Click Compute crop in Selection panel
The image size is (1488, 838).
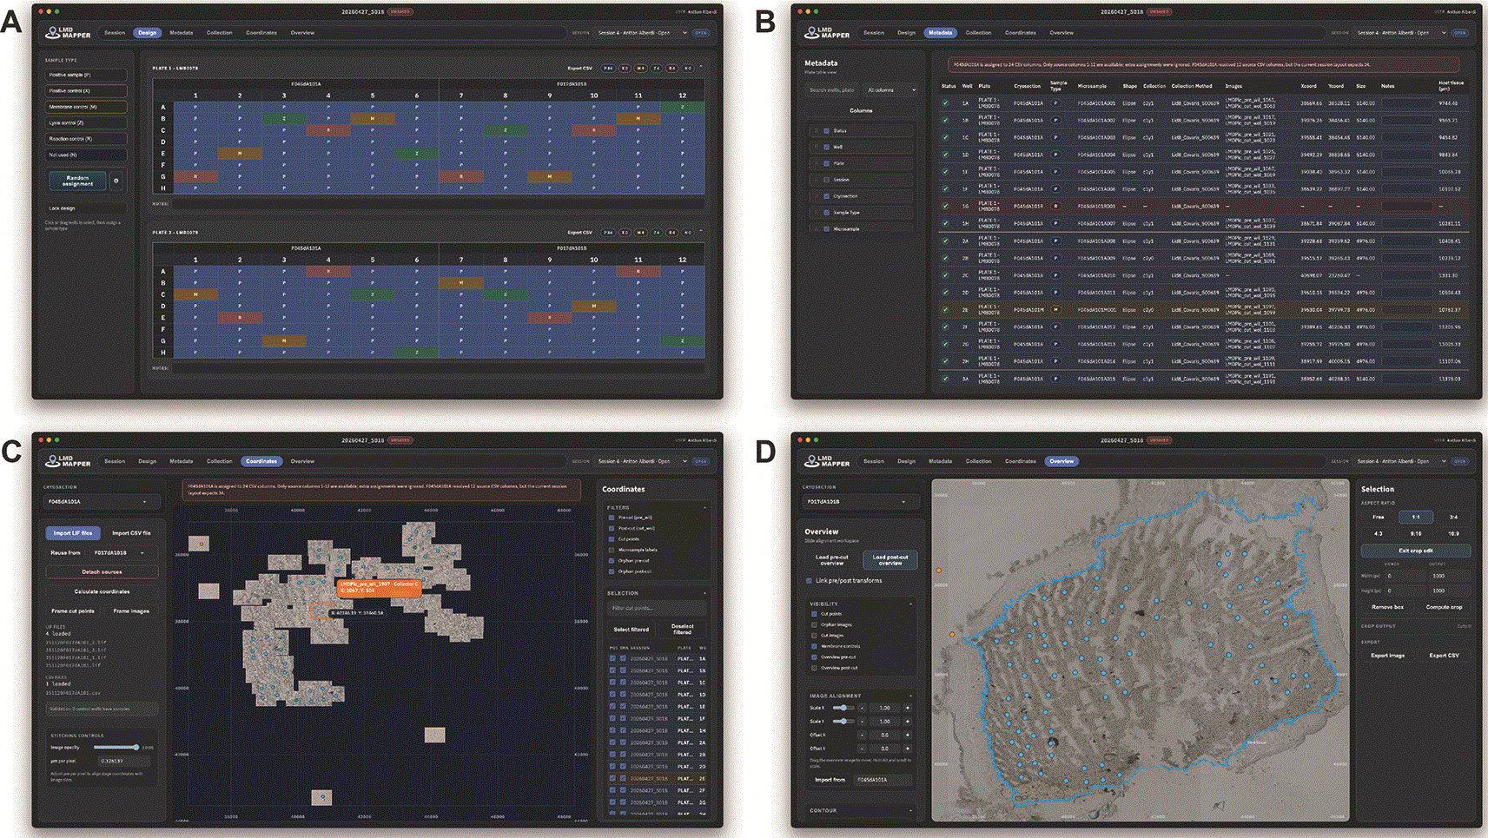point(1444,607)
